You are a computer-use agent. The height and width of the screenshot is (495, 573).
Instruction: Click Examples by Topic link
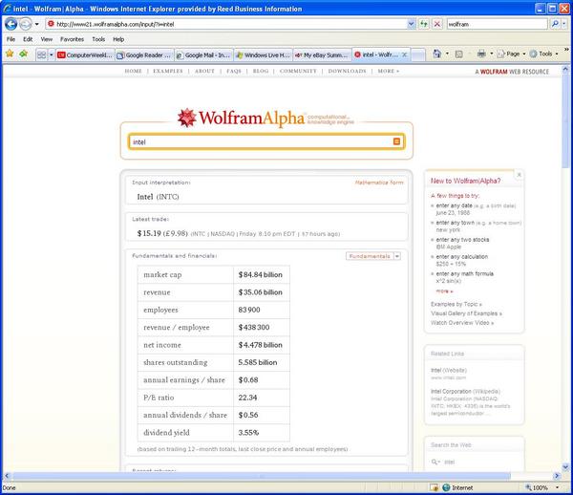tap(456, 304)
